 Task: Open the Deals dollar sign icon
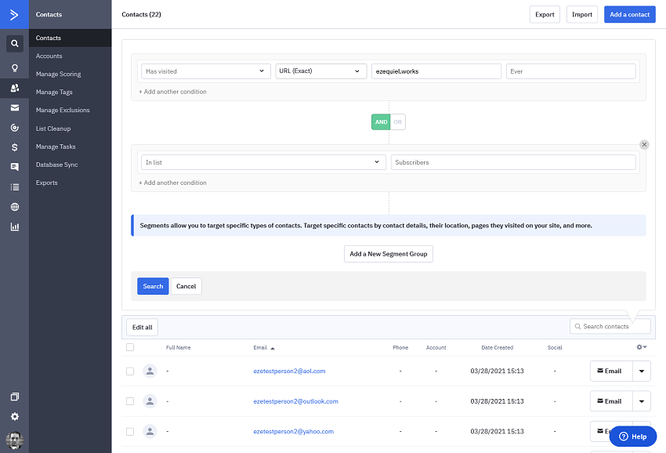pyautogui.click(x=14, y=147)
